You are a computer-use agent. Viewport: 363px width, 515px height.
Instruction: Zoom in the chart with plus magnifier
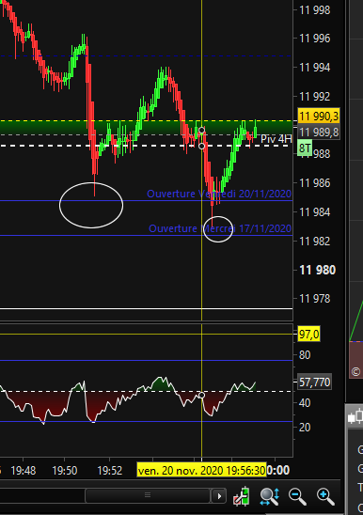click(x=325, y=496)
